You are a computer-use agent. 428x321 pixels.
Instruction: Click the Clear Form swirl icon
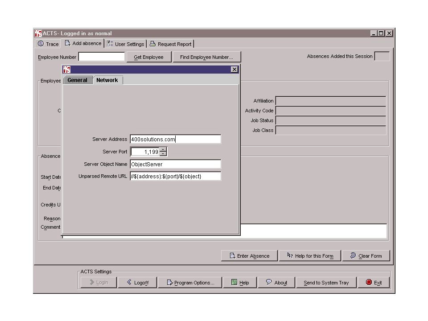(x=353, y=255)
